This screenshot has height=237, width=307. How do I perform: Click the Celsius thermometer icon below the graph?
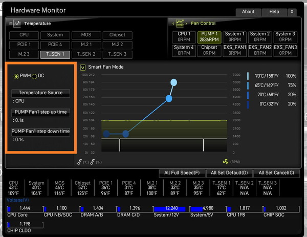79,162
